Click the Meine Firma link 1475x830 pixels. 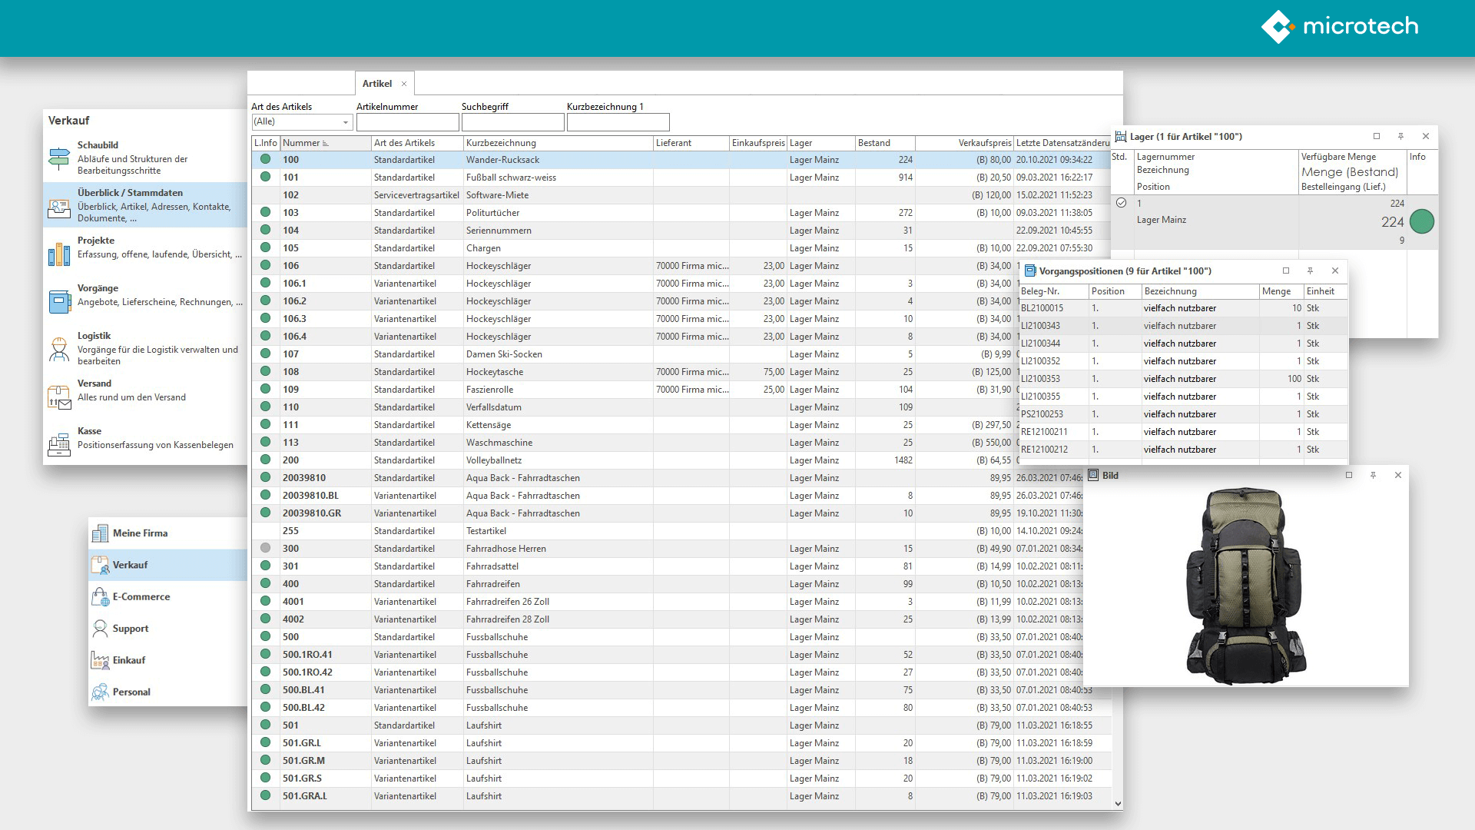[141, 532]
